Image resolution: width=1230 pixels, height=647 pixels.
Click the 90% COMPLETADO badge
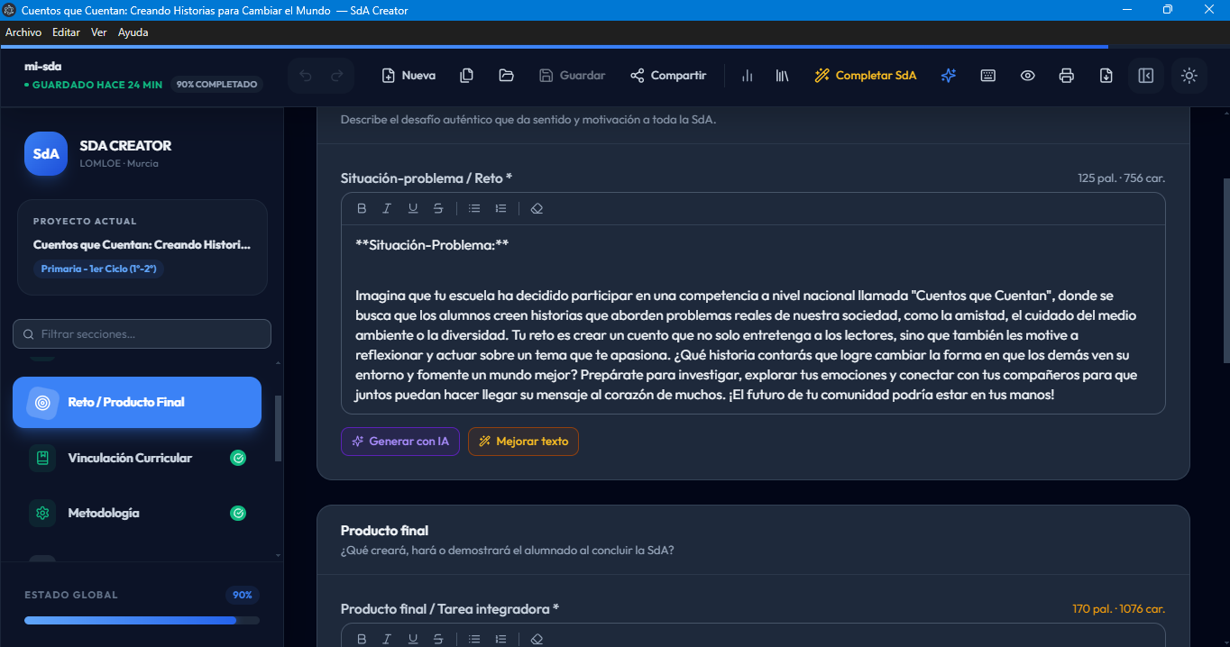click(x=216, y=85)
